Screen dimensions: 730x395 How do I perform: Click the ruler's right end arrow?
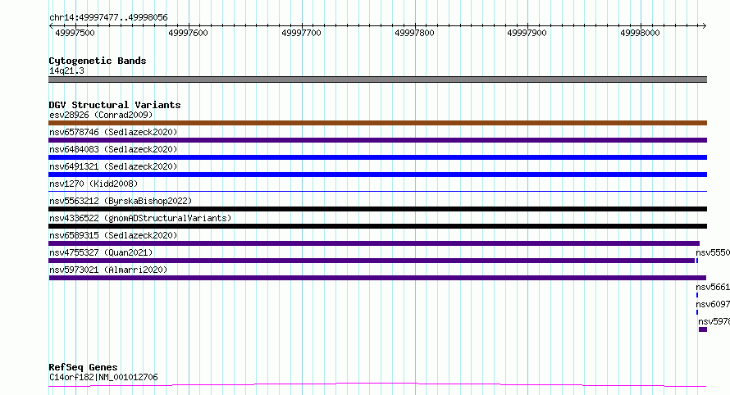click(x=704, y=26)
